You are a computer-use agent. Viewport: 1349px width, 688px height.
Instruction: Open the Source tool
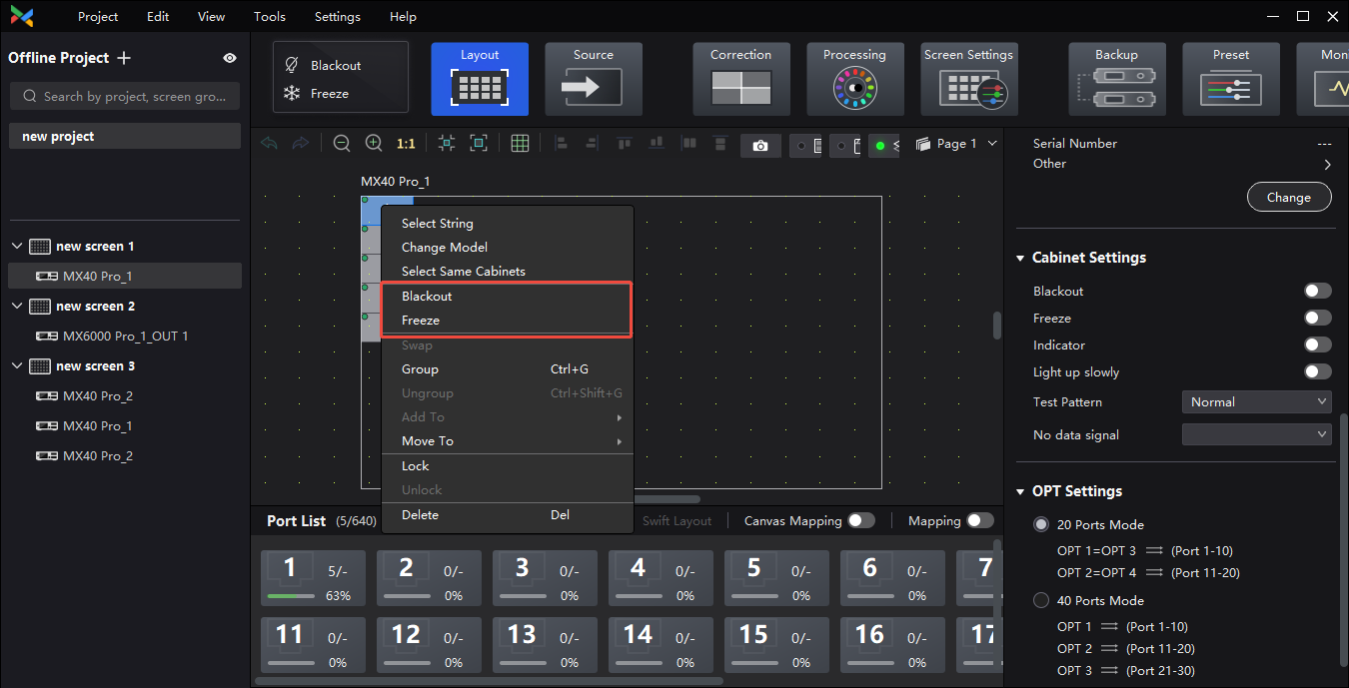point(594,79)
